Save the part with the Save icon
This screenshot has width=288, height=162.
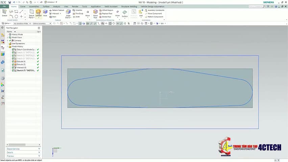coord(9,2)
